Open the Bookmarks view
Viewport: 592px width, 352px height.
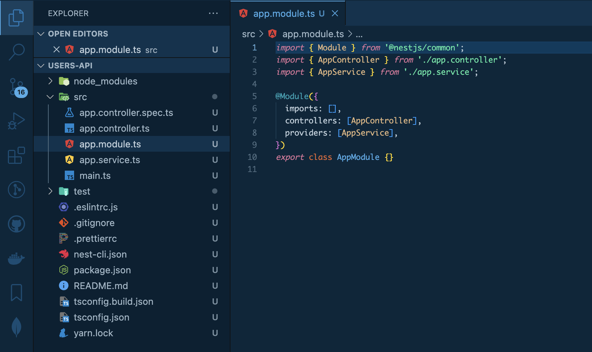[16, 293]
